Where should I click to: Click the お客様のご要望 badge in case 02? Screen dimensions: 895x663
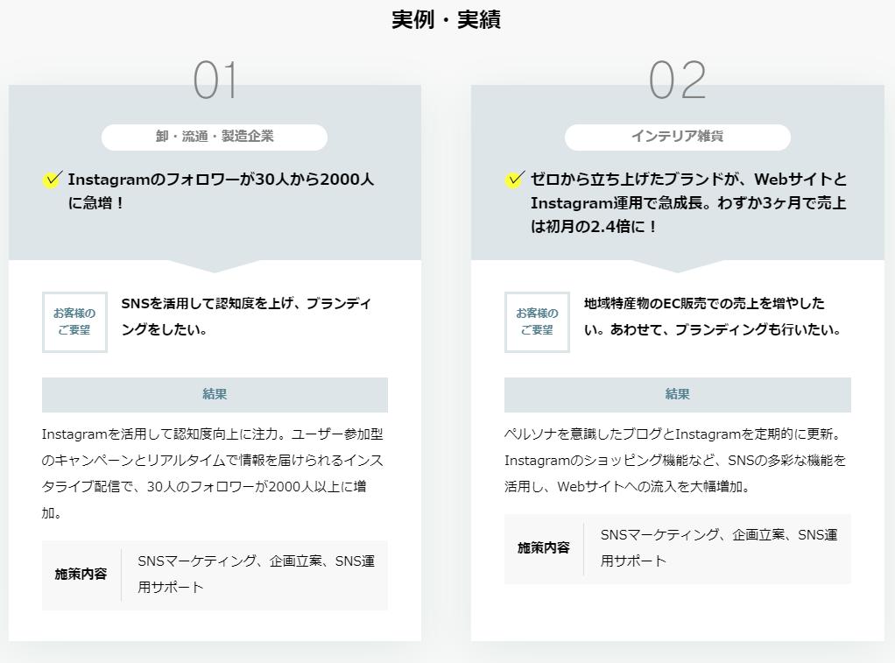[x=537, y=322]
